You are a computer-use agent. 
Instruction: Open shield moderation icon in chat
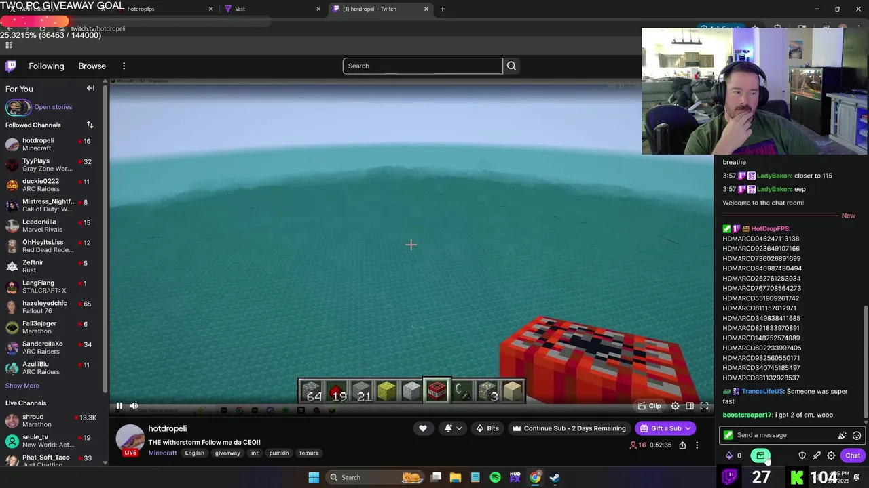tap(802, 455)
